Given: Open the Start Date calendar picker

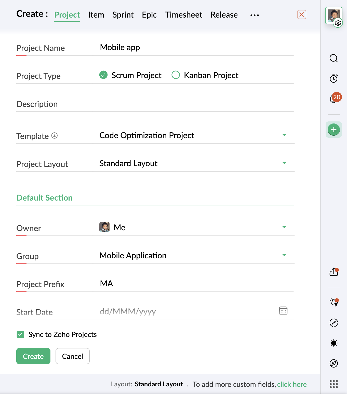Looking at the screenshot, I should pyautogui.click(x=283, y=311).
